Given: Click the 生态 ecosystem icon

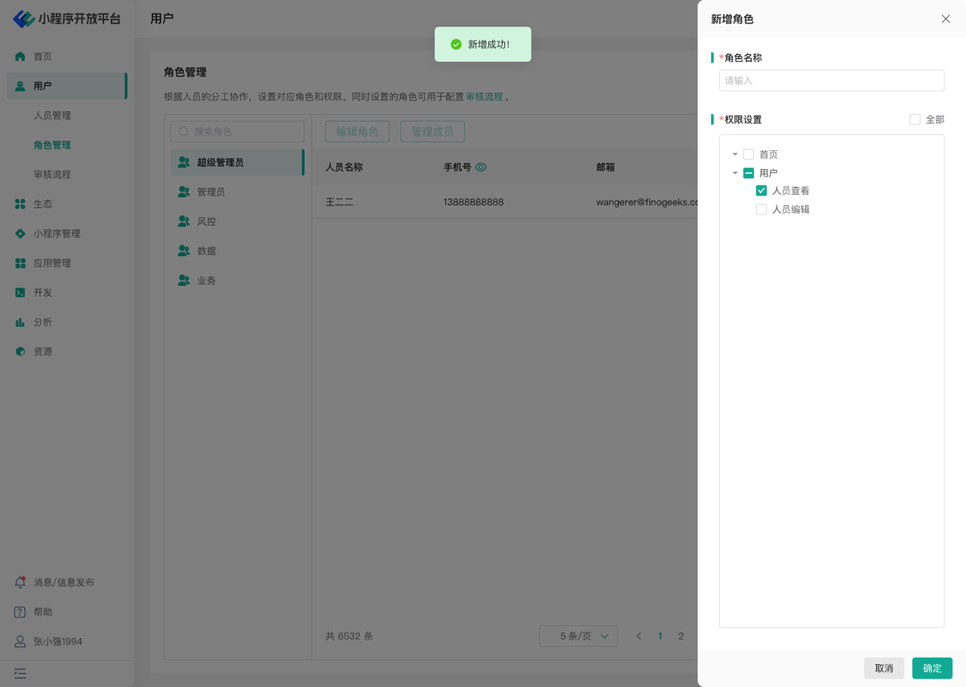Looking at the screenshot, I should (20, 204).
